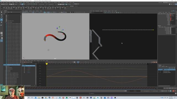Click the Snap to curves icon
Image resolution: width=177 pixels, height=99 pixels.
point(30,4)
